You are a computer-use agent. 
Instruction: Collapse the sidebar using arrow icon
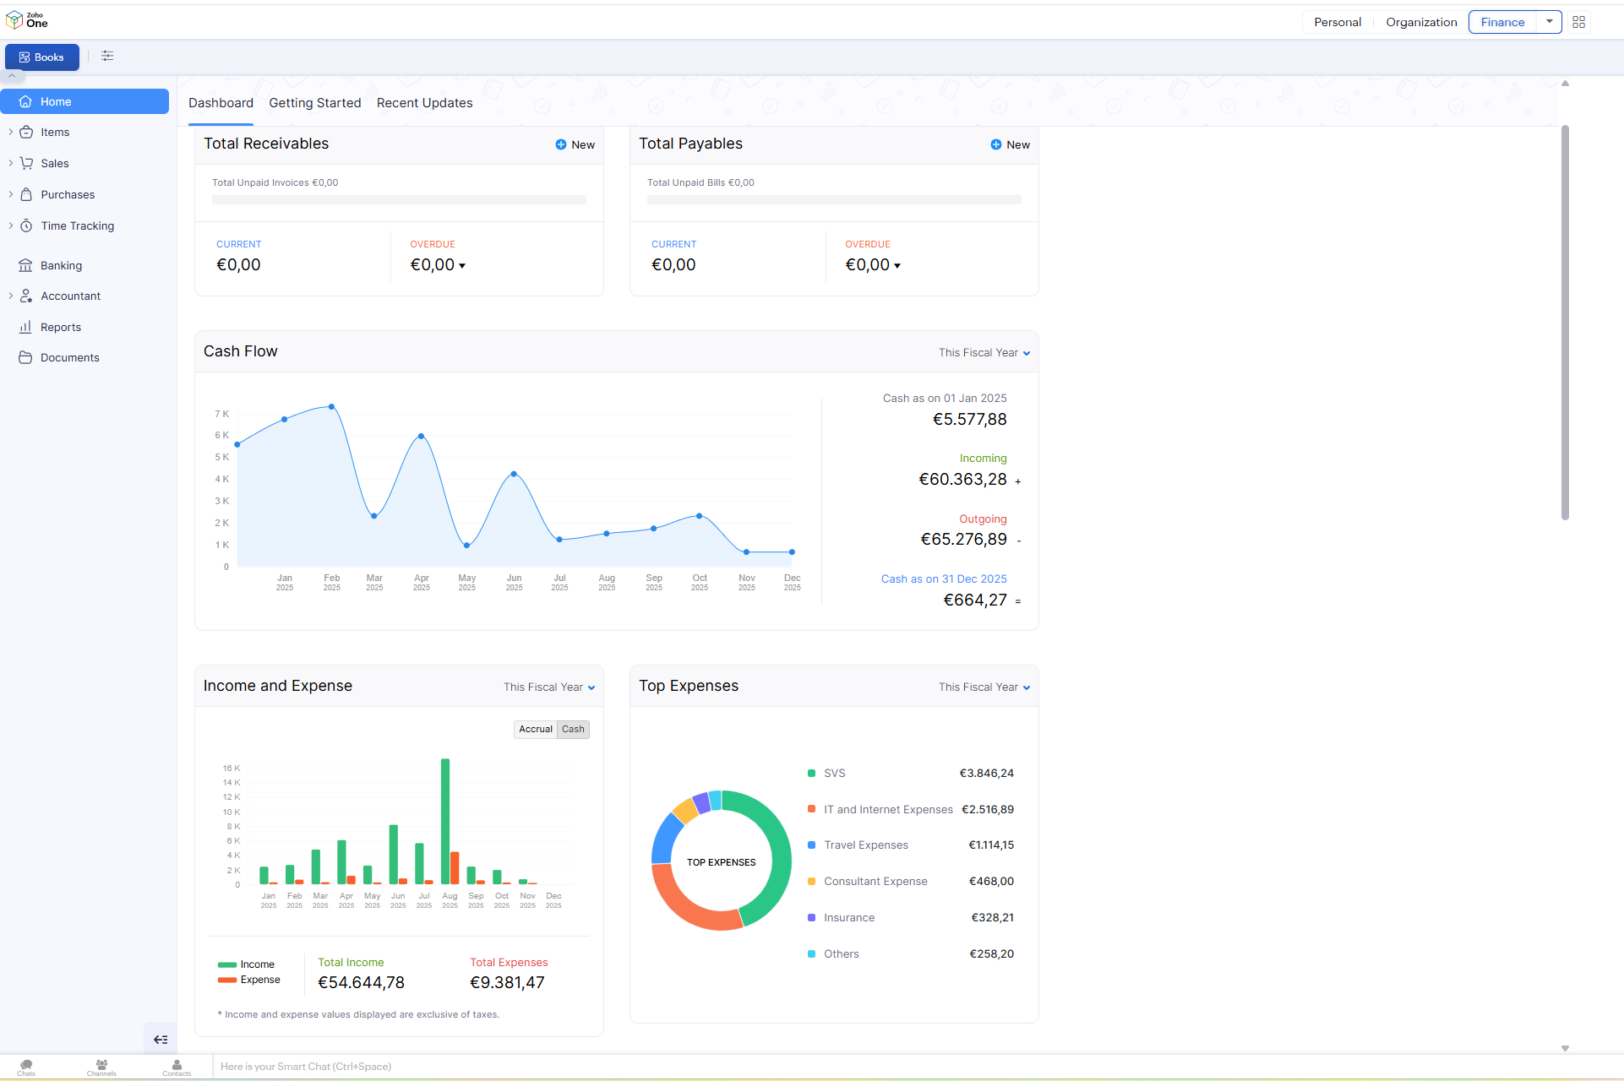161,1040
